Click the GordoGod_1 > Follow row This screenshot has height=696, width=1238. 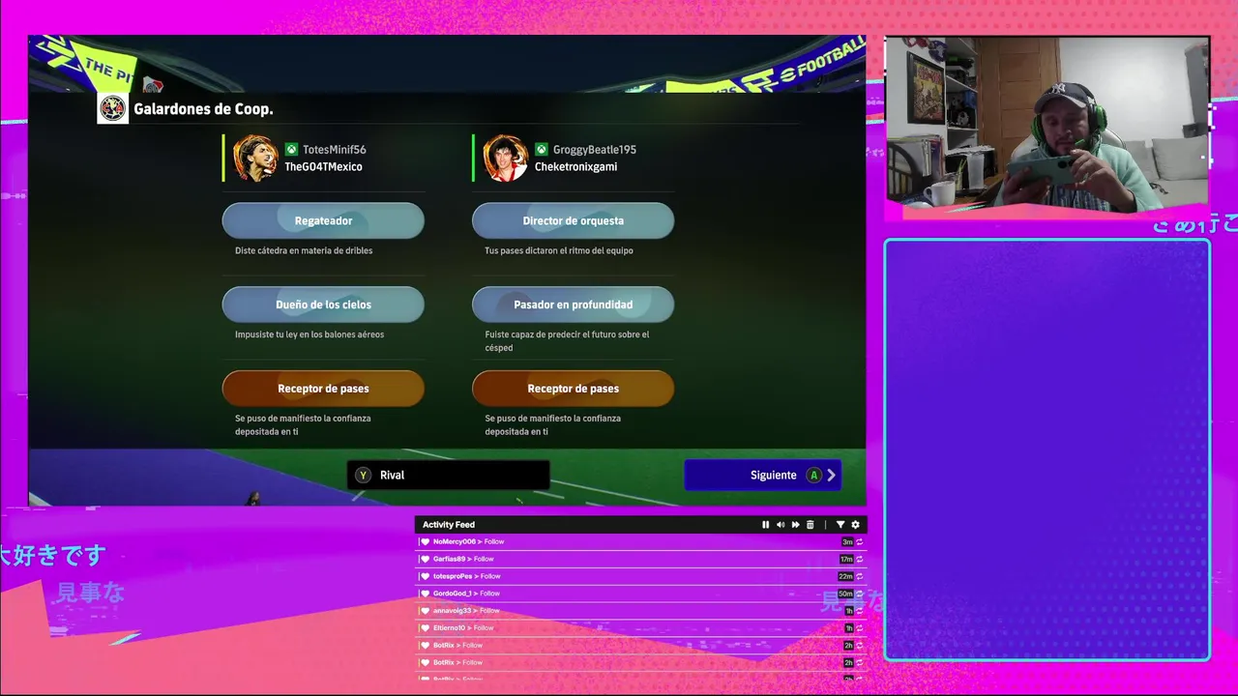pos(640,594)
